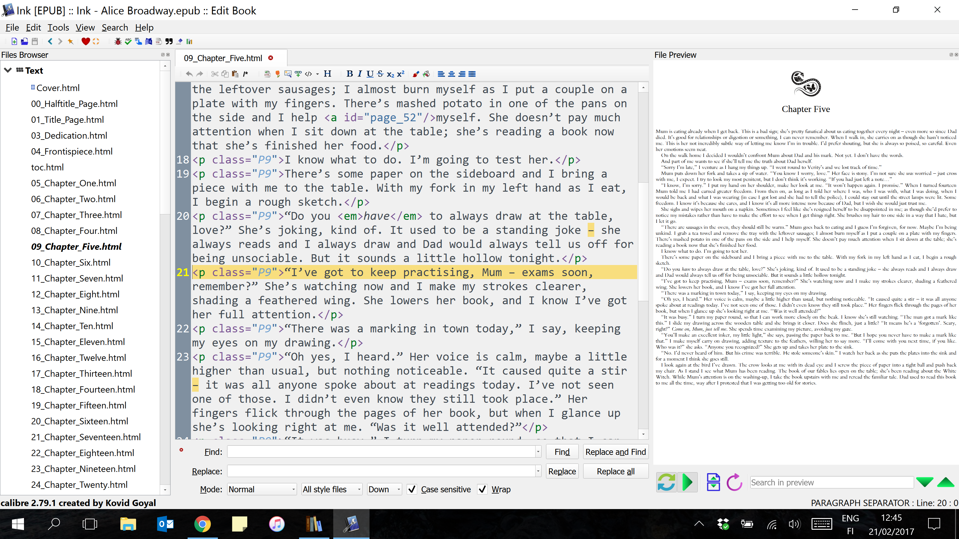Screen dimensions: 959x539
Task: Open the Search menu
Action: [115, 28]
